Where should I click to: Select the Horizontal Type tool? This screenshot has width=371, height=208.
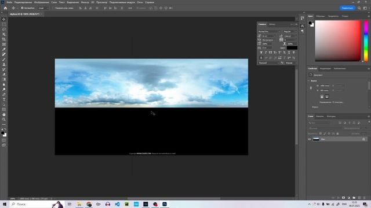pos(4,99)
